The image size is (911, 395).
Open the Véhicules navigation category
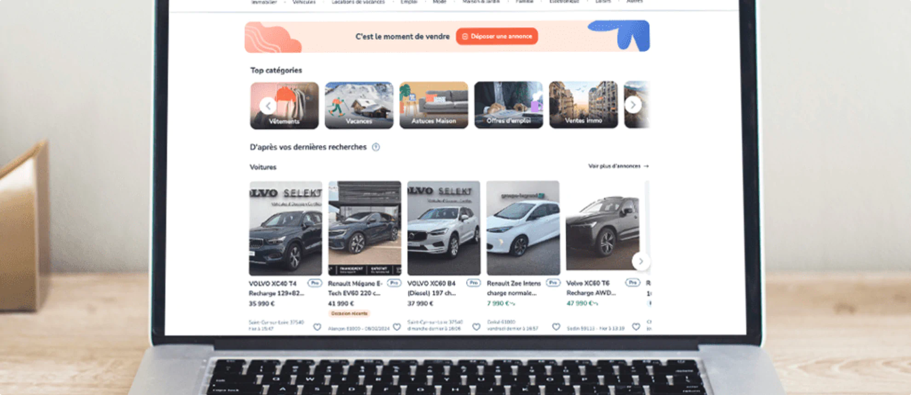304,2
